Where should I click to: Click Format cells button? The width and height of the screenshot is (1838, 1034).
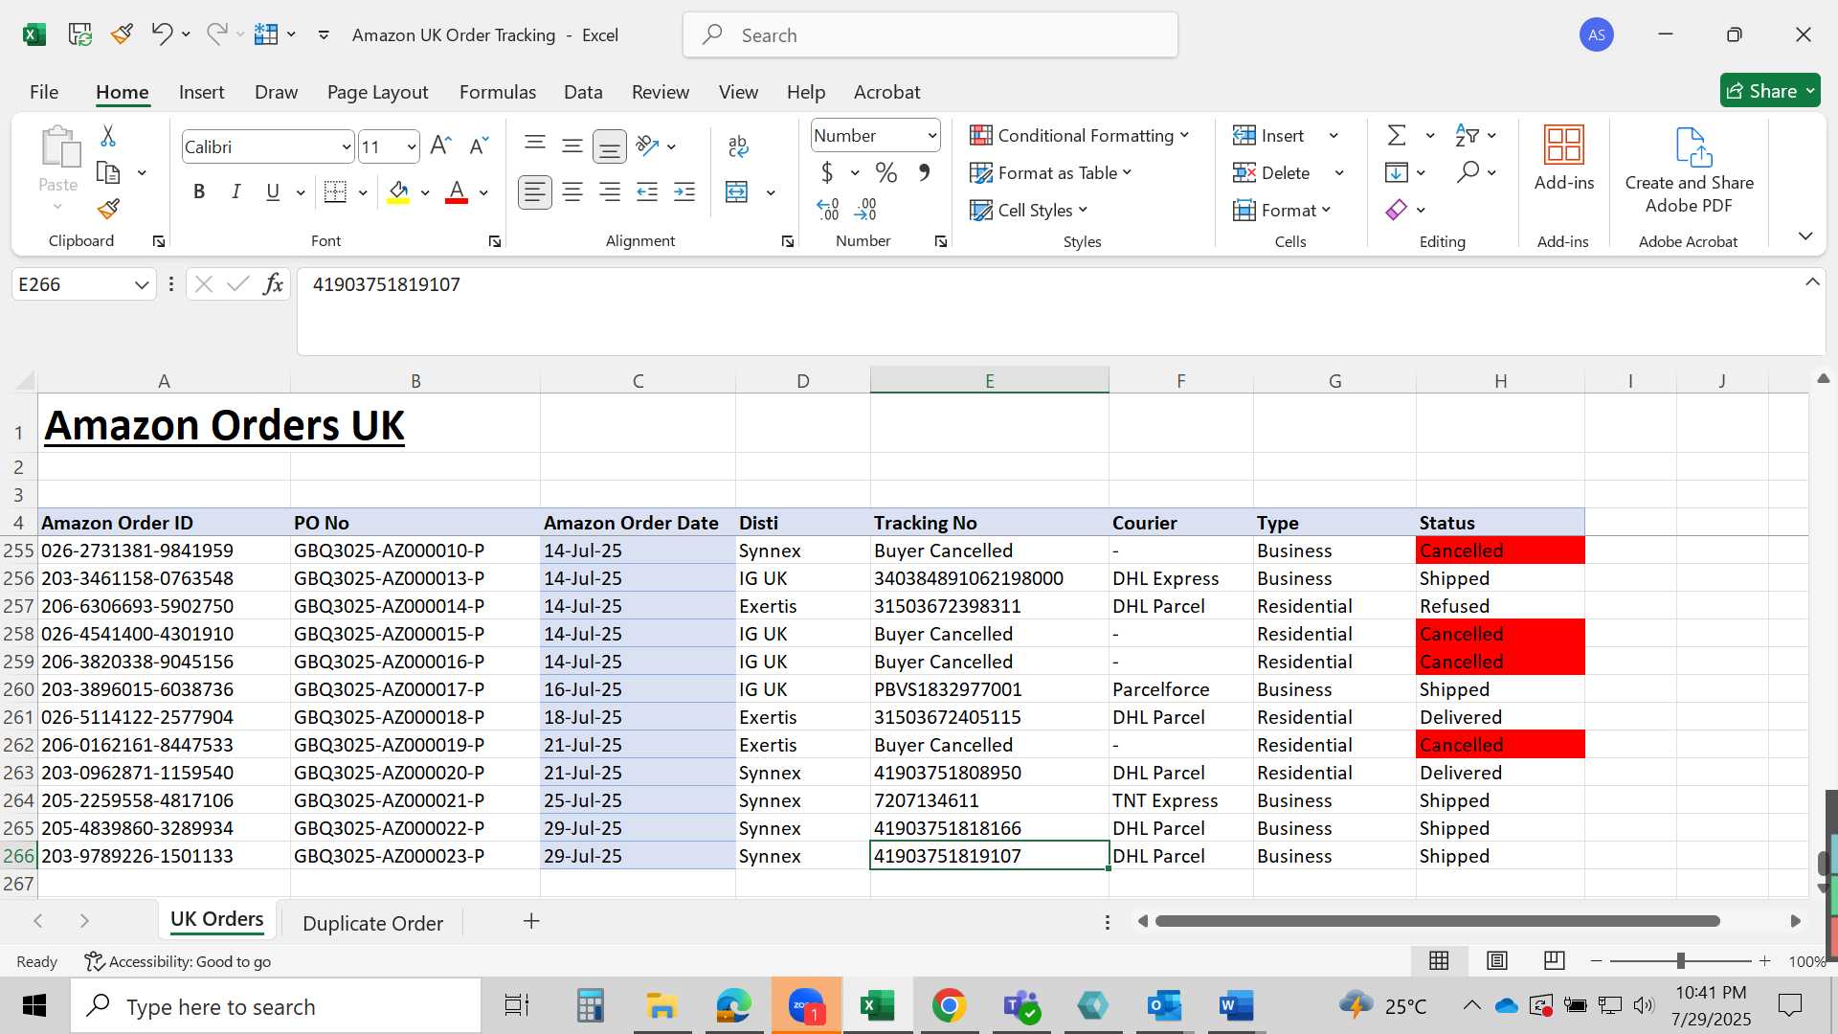1281,211
